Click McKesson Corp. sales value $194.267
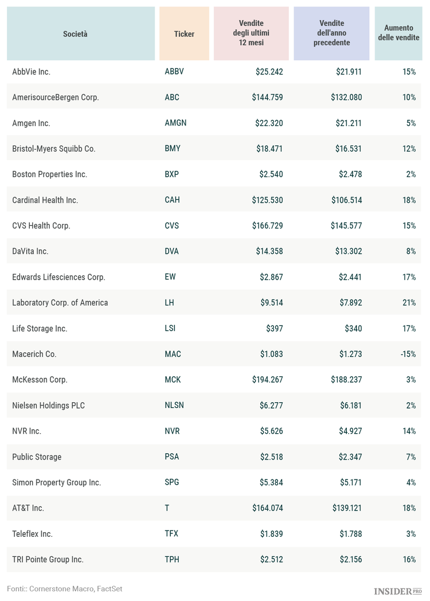Image resolution: width=430 pixels, height=601 pixels. tap(267, 380)
